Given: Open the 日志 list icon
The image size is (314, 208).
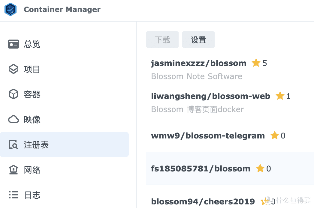Looking at the screenshot, I should (x=13, y=195).
